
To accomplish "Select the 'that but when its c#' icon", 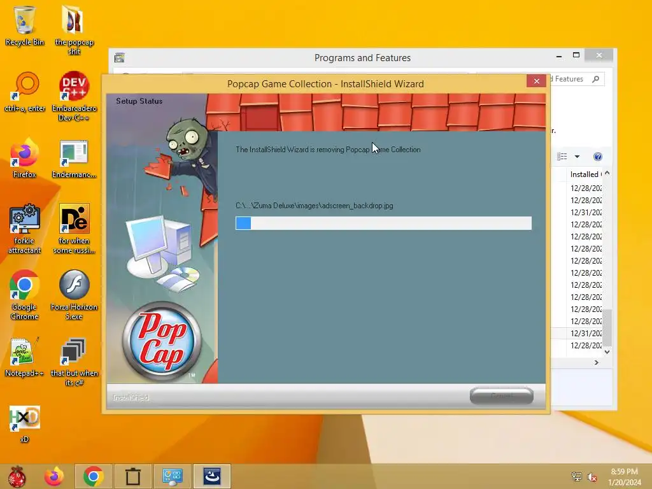I will pyautogui.click(x=74, y=362).
